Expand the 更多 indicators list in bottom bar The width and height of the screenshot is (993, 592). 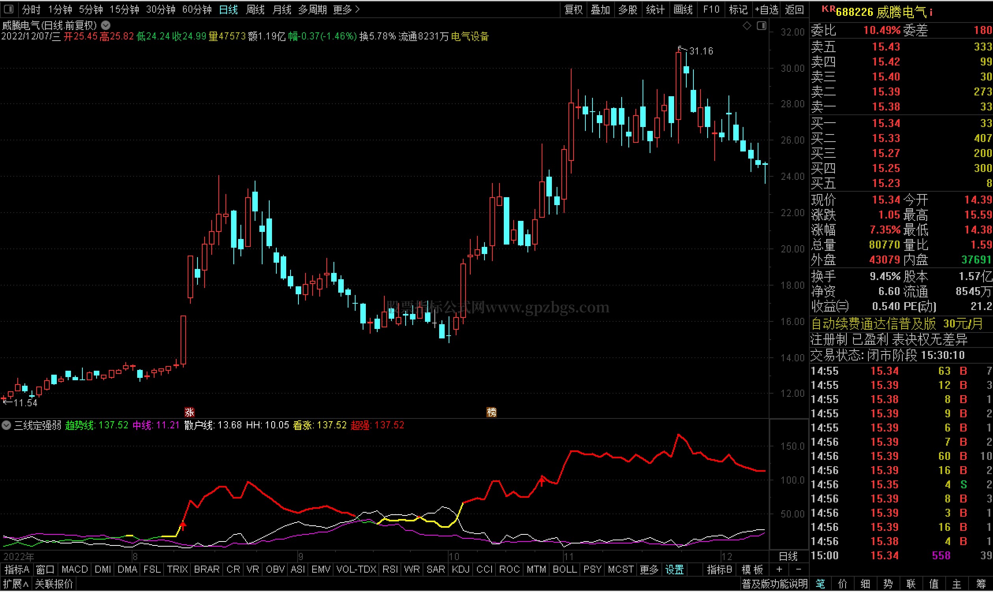click(x=649, y=570)
